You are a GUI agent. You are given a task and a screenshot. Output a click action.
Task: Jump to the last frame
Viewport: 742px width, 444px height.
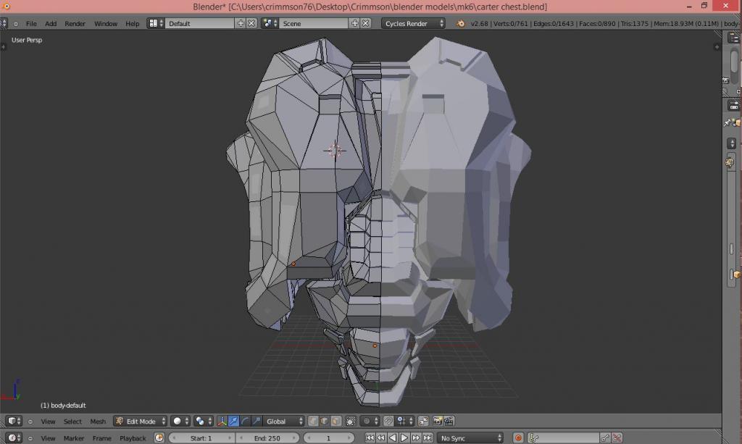428,438
